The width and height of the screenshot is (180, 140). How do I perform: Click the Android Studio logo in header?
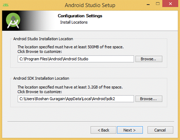(x=13, y=21)
